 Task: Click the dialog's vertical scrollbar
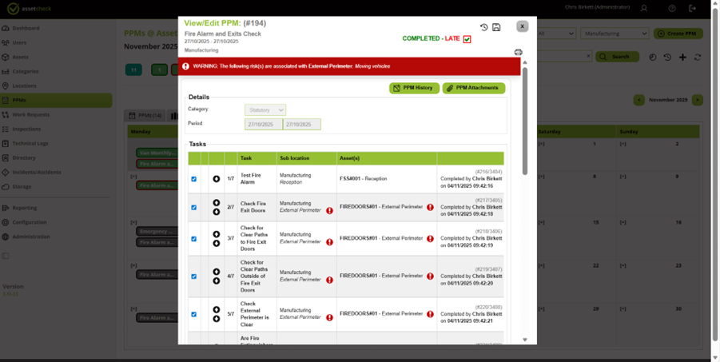pyautogui.click(x=525, y=128)
